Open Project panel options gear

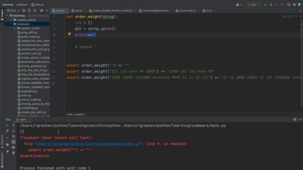pyautogui.click(x=42, y=10)
